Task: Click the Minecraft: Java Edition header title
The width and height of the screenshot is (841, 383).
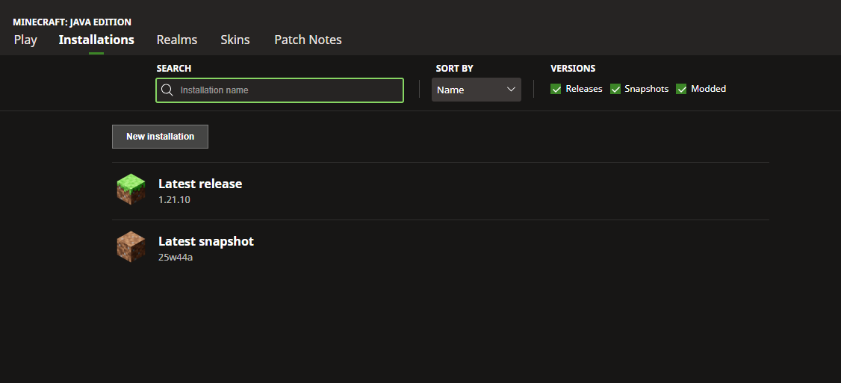Action: (x=72, y=22)
